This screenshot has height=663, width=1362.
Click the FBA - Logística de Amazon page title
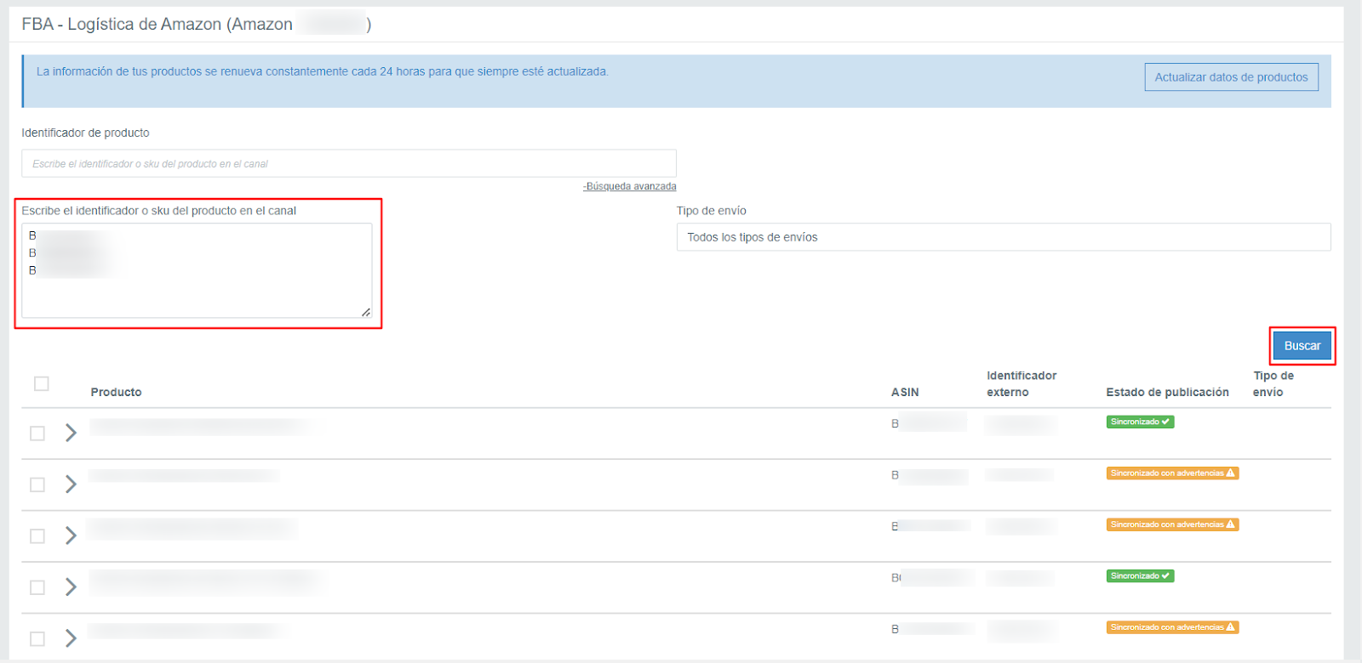coord(197,24)
